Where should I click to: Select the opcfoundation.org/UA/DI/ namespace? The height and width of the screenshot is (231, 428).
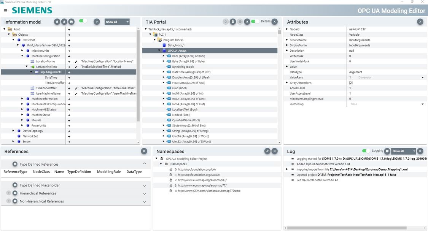point(197,175)
